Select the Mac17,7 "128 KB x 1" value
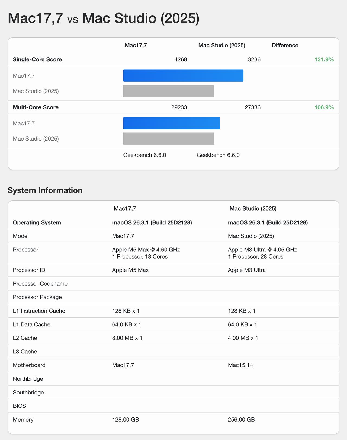Screen dimensions: 347x440 pos(126,311)
